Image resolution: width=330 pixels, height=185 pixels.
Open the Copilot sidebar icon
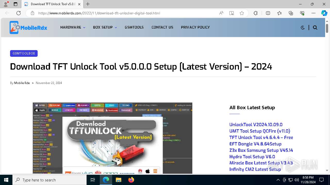point(324,13)
